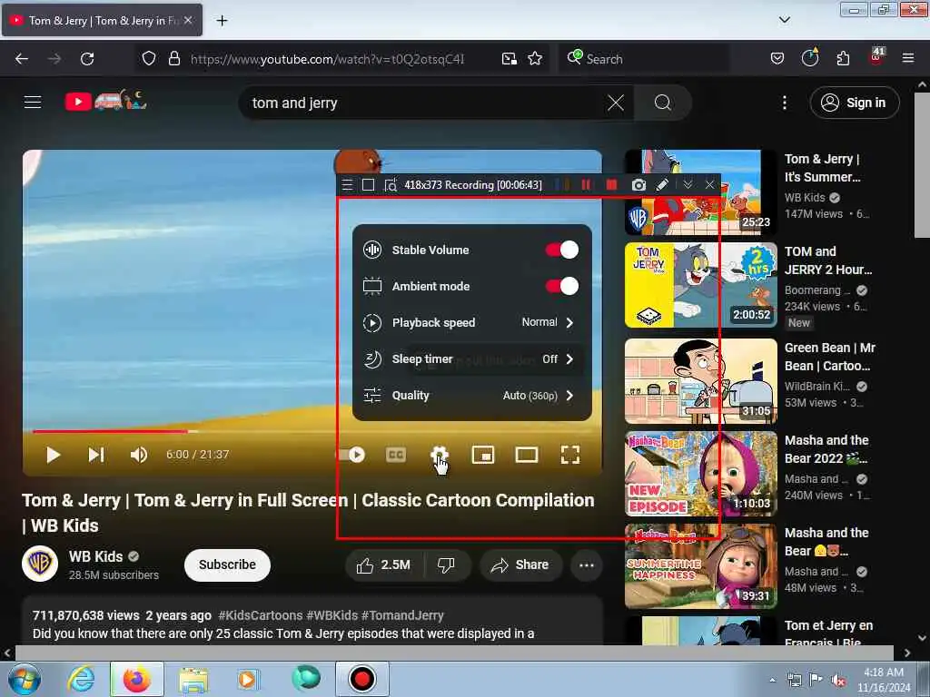This screenshot has height=697, width=930.
Task: Open more actions ellipsis below video
Action: click(x=587, y=564)
